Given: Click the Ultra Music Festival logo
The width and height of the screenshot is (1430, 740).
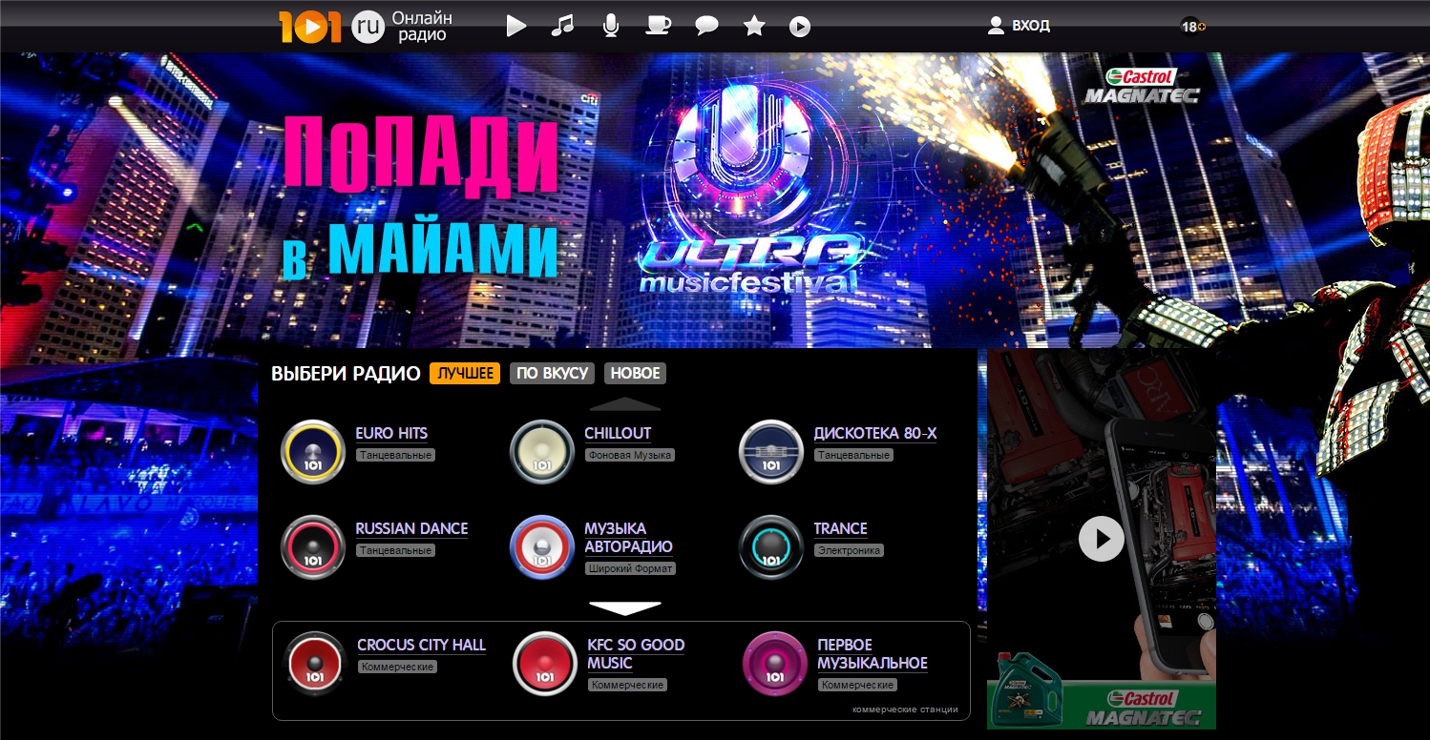Looking at the screenshot, I should pyautogui.click(x=751, y=189).
